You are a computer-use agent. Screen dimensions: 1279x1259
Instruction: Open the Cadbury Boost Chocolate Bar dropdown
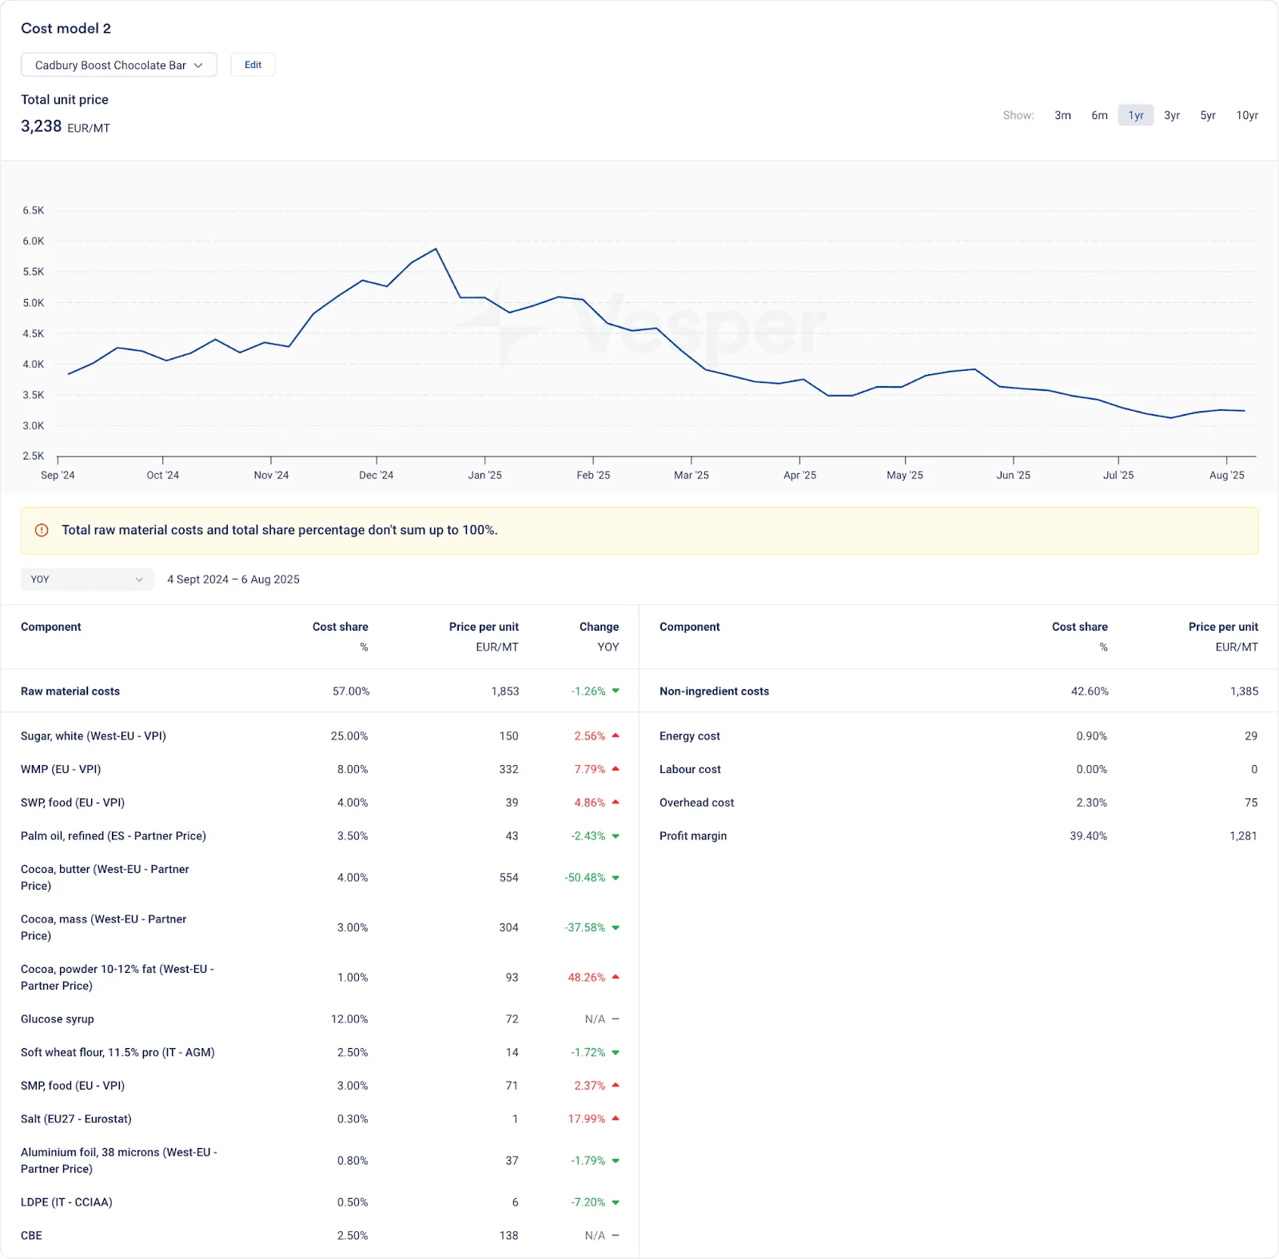118,65
